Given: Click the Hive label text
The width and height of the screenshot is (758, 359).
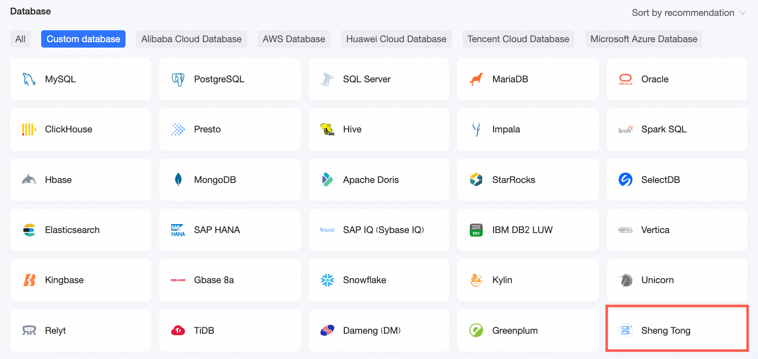Looking at the screenshot, I should [352, 129].
